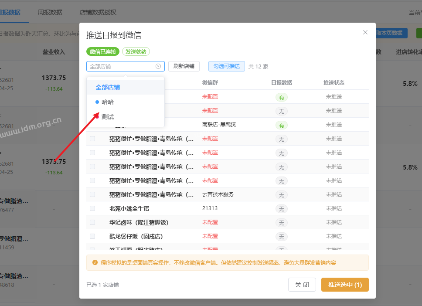Screen dimensions: 422x306
Task: Select 测试 option in the store dropdown
Action: click(108, 117)
